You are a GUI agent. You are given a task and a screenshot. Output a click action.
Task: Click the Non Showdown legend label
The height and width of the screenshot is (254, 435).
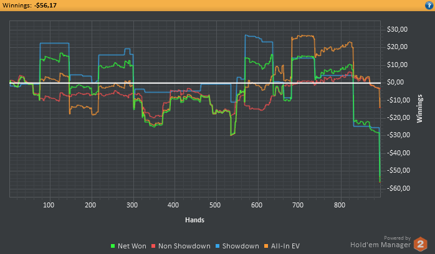[x=184, y=246]
